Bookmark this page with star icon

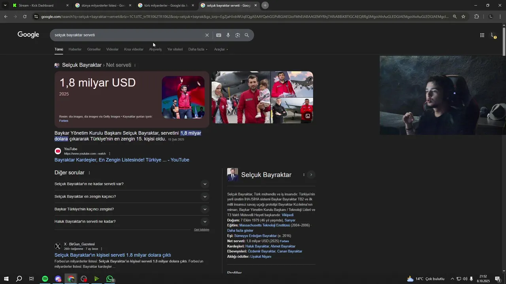point(463,17)
